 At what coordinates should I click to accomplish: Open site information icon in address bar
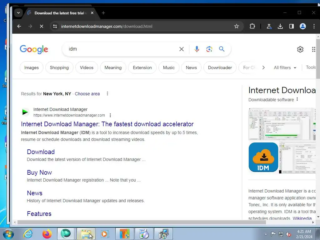(x=55, y=26)
